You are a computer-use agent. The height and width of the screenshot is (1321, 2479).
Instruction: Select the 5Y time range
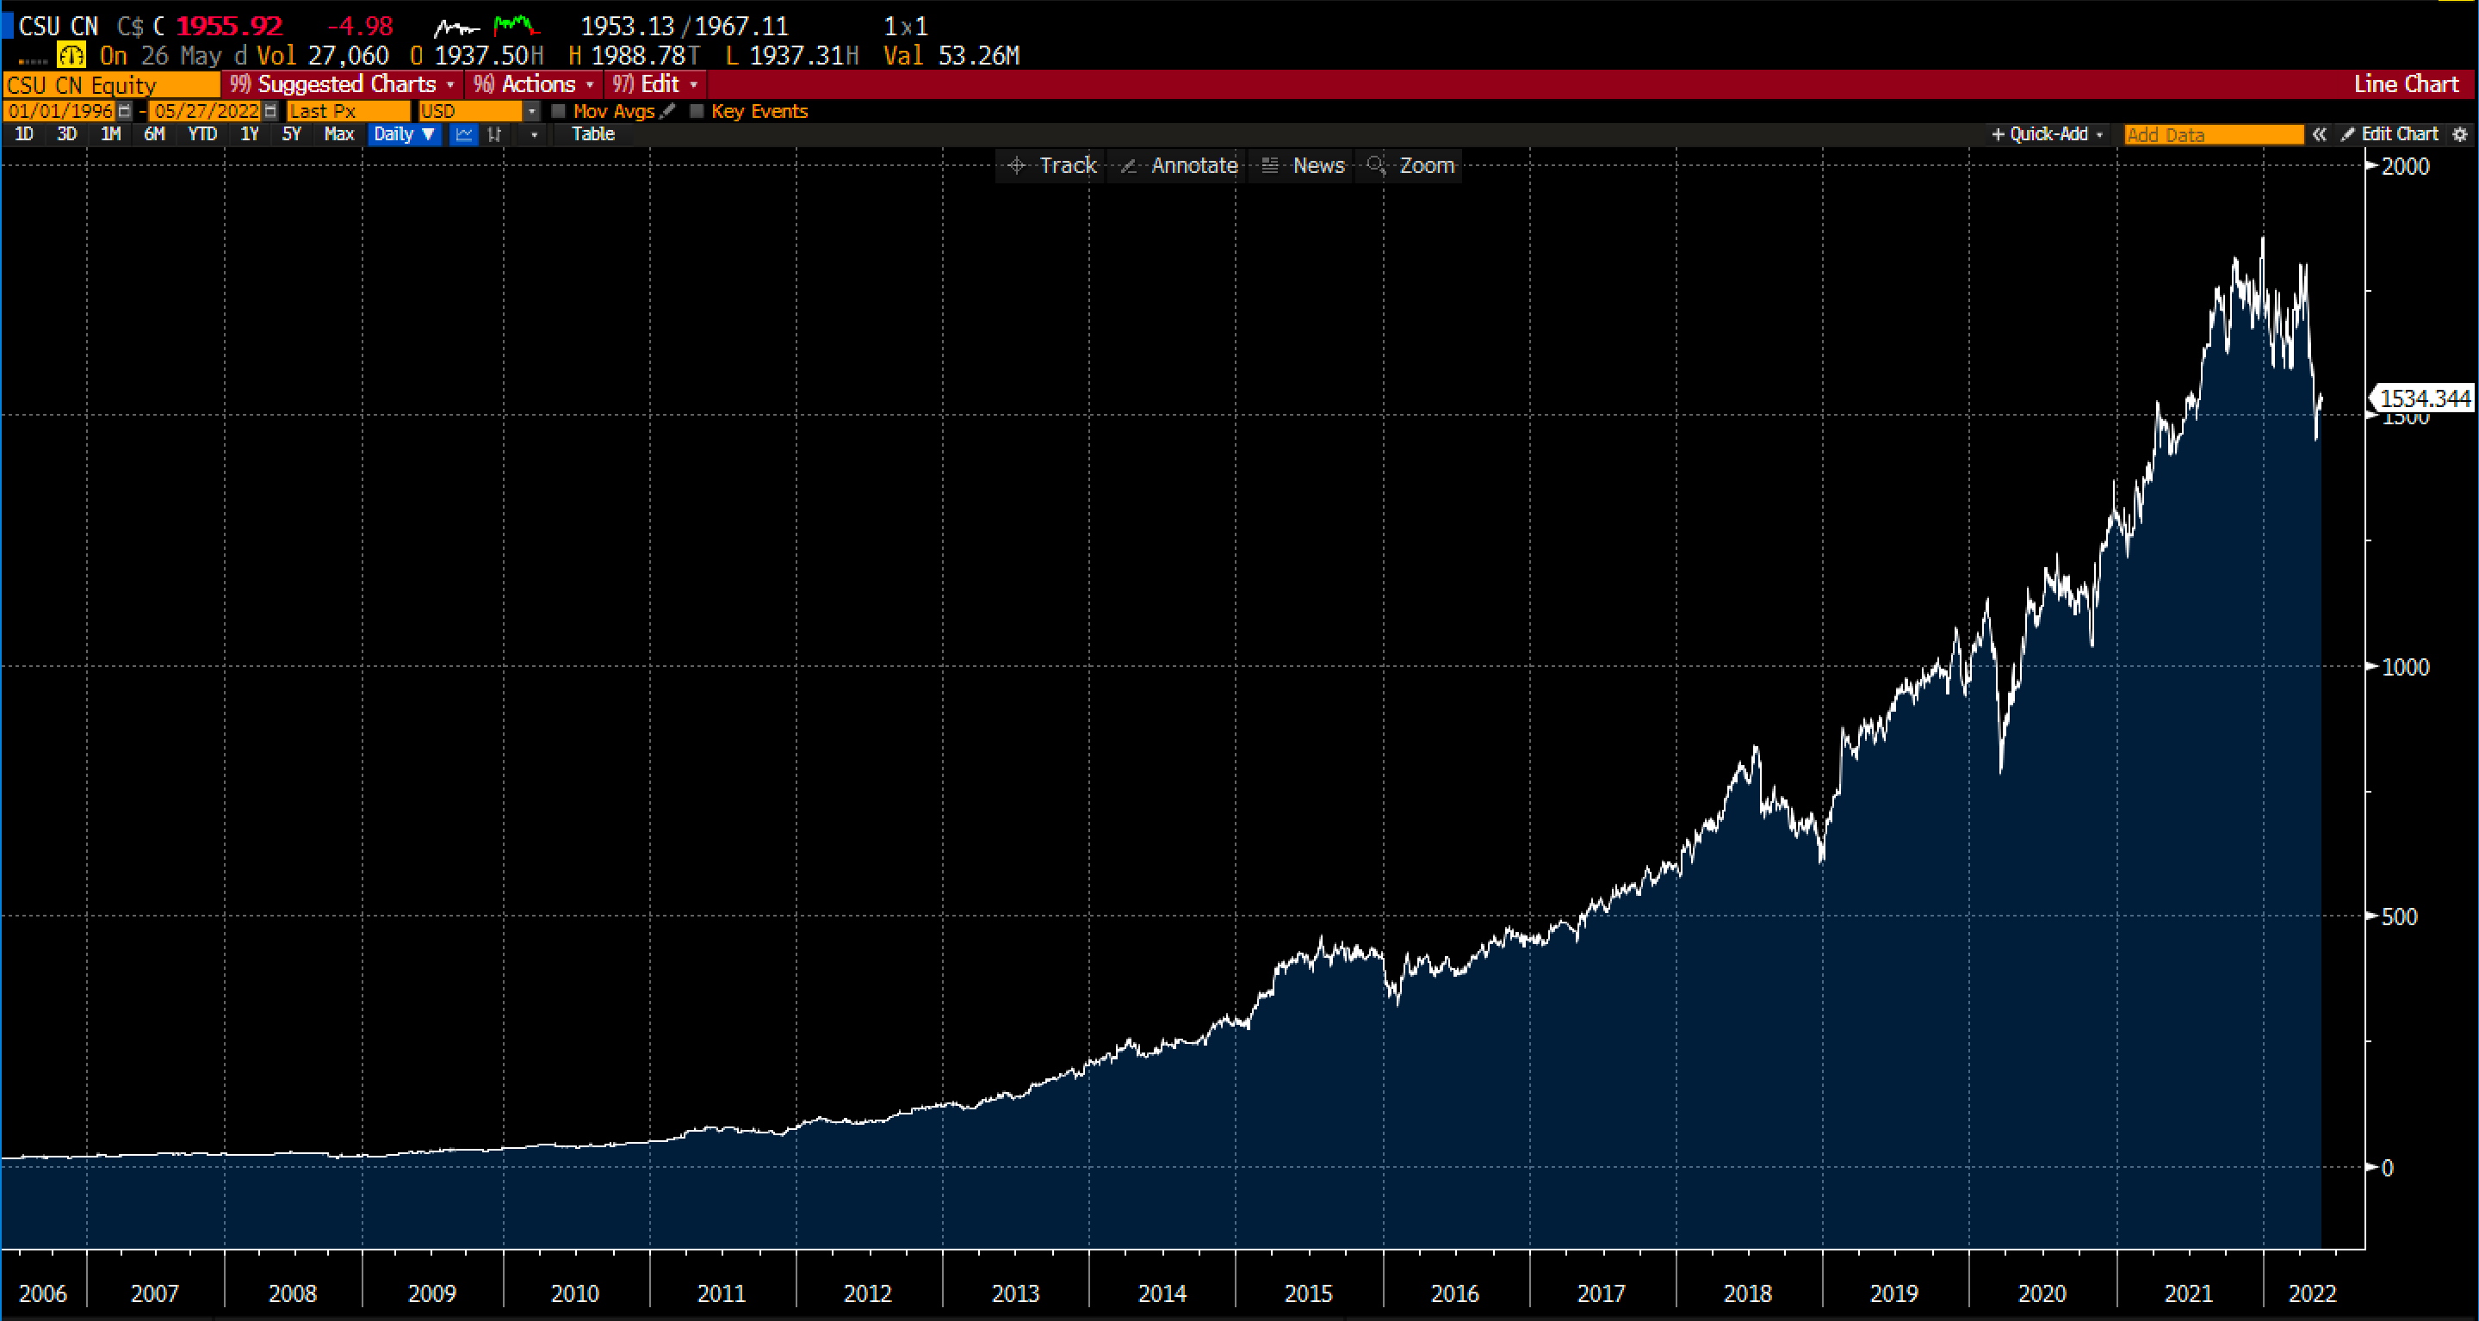292,135
